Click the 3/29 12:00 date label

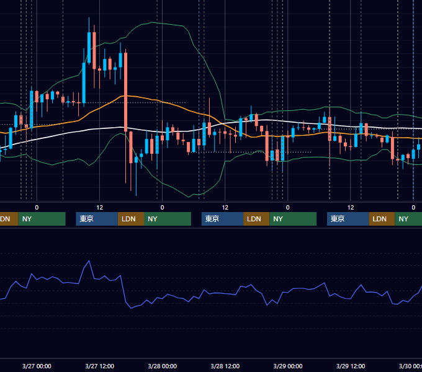pos(351,366)
